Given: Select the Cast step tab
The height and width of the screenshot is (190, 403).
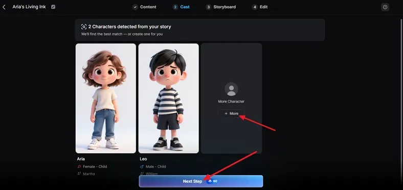Looking at the screenshot, I should coord(181,7).
